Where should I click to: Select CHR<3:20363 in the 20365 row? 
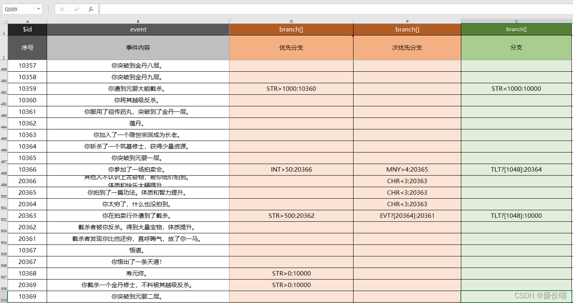[x=407, y=193]
